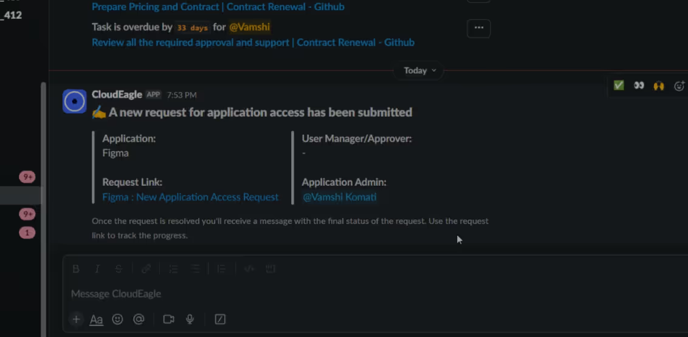Click the new request submitted heading
Image resolution: width=688 pixels, height=337 pixels.
tap(260, 112)
